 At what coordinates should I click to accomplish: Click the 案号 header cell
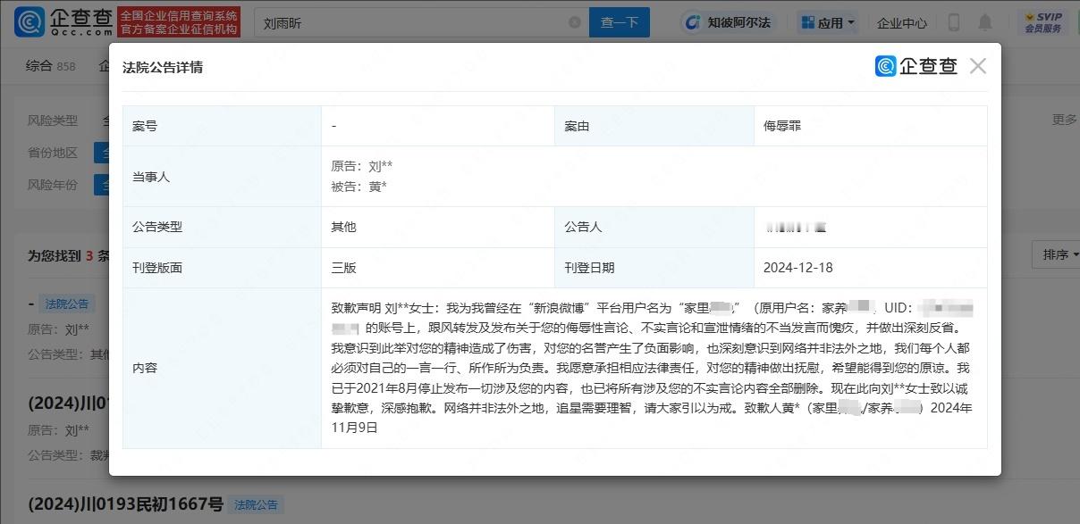click(222, 126)
